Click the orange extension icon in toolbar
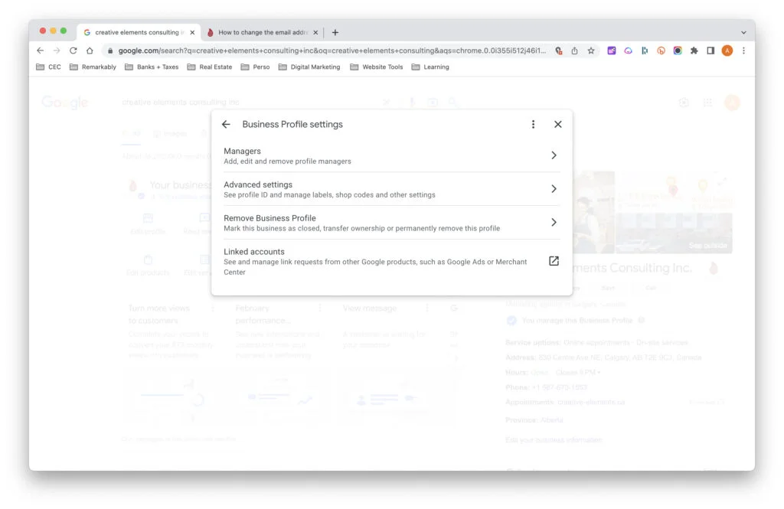Viewport: 784px width, 509px height. [661, 51]
